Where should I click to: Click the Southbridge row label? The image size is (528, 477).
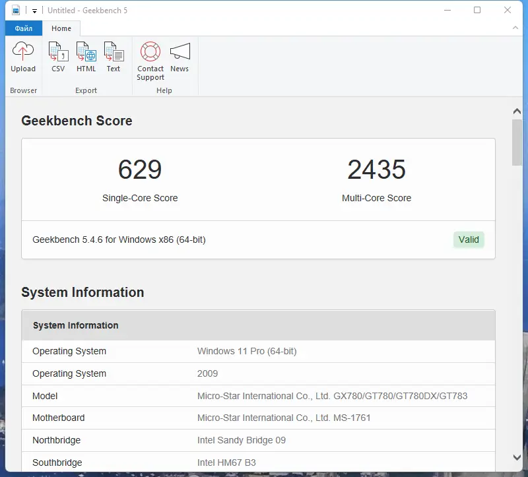(x=57, y=462)
